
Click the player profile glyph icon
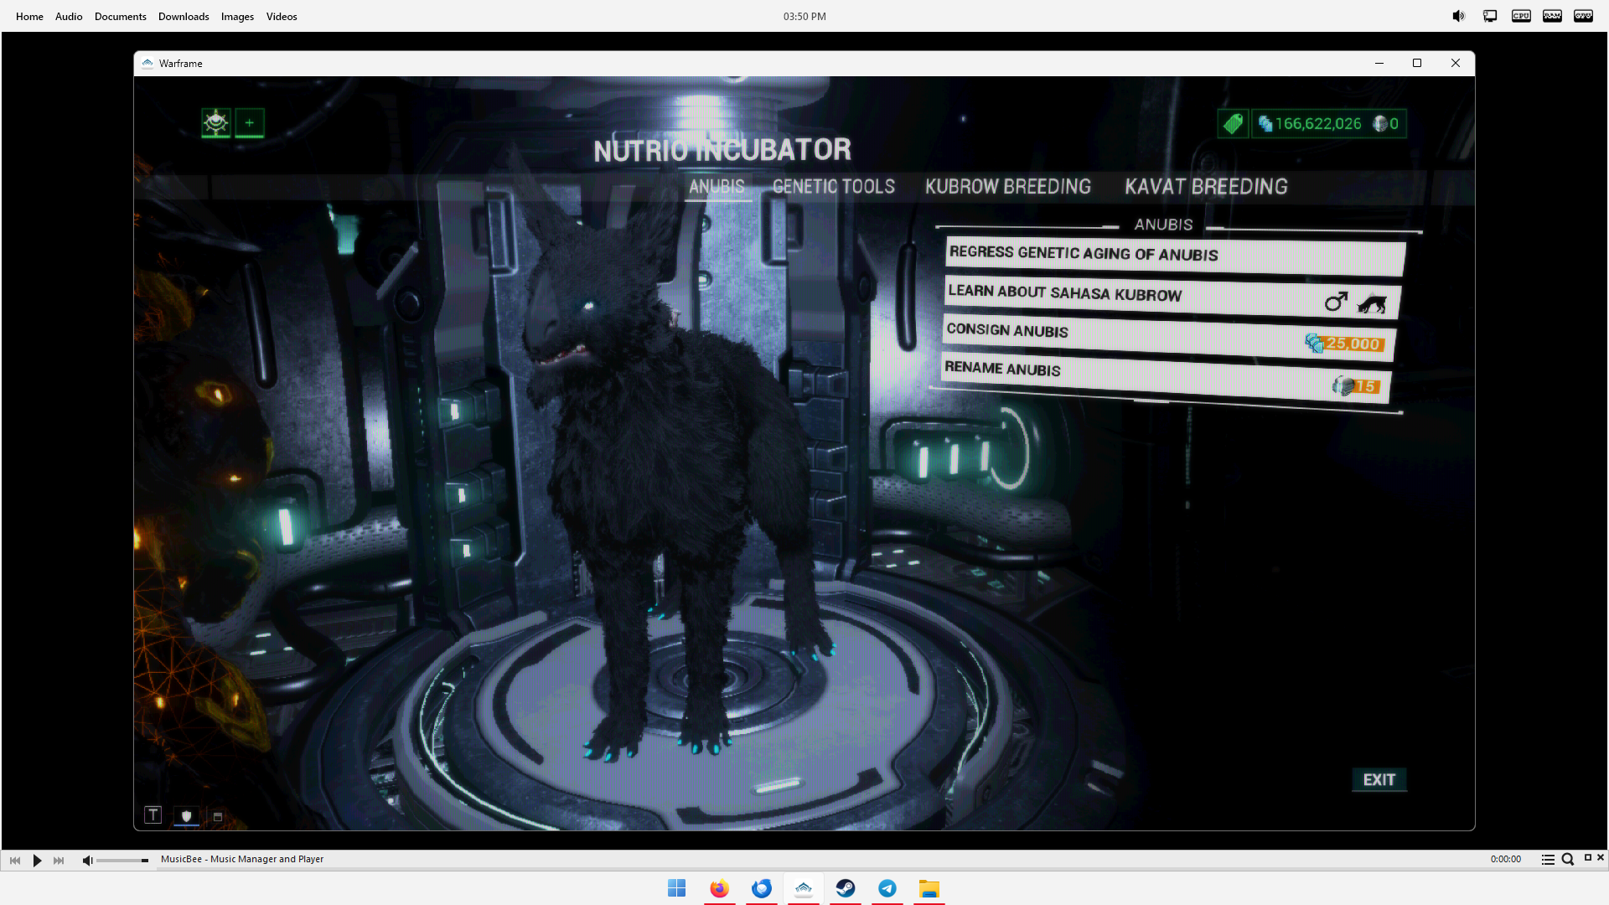[215, 122]
